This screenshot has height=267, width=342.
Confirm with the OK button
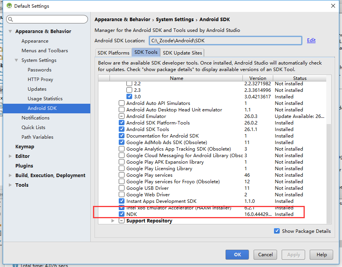click(237, 255)
